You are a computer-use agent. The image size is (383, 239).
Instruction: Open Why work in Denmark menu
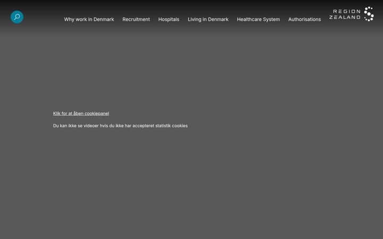tap(89, 20)
